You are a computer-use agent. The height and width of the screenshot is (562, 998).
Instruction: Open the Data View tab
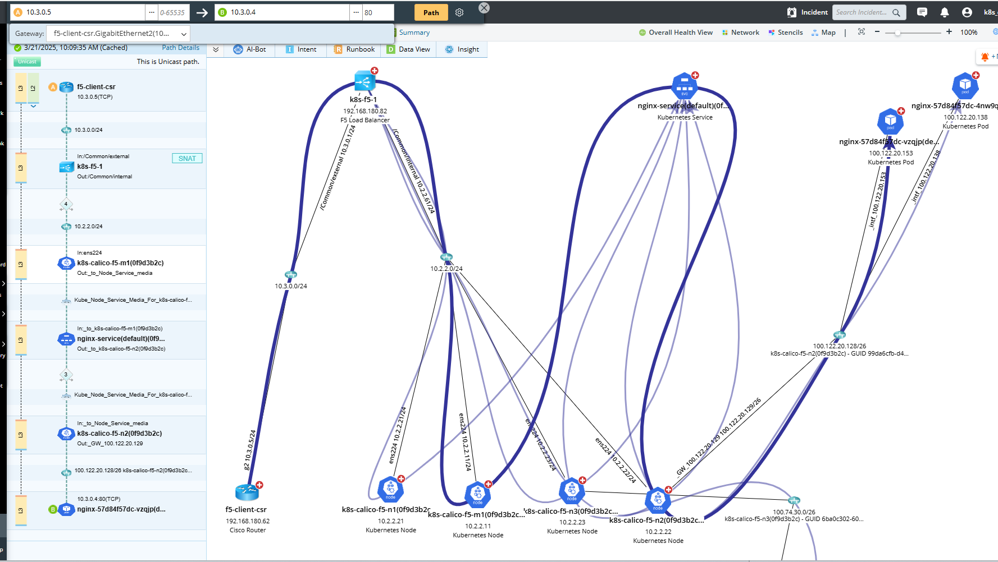[x=408, y=49]
